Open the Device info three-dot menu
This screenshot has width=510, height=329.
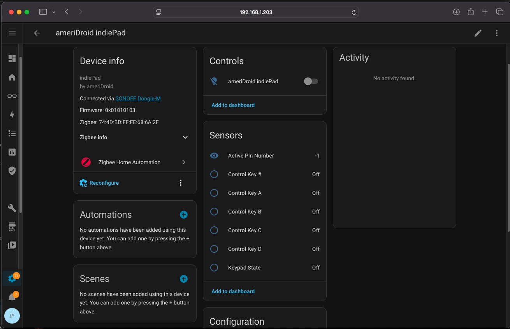181,183
